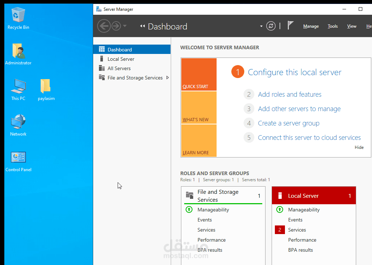The width and height of the screenshot is (372, 265).
Task: Click BPA results in File and Storage tile
Action: 210,250
